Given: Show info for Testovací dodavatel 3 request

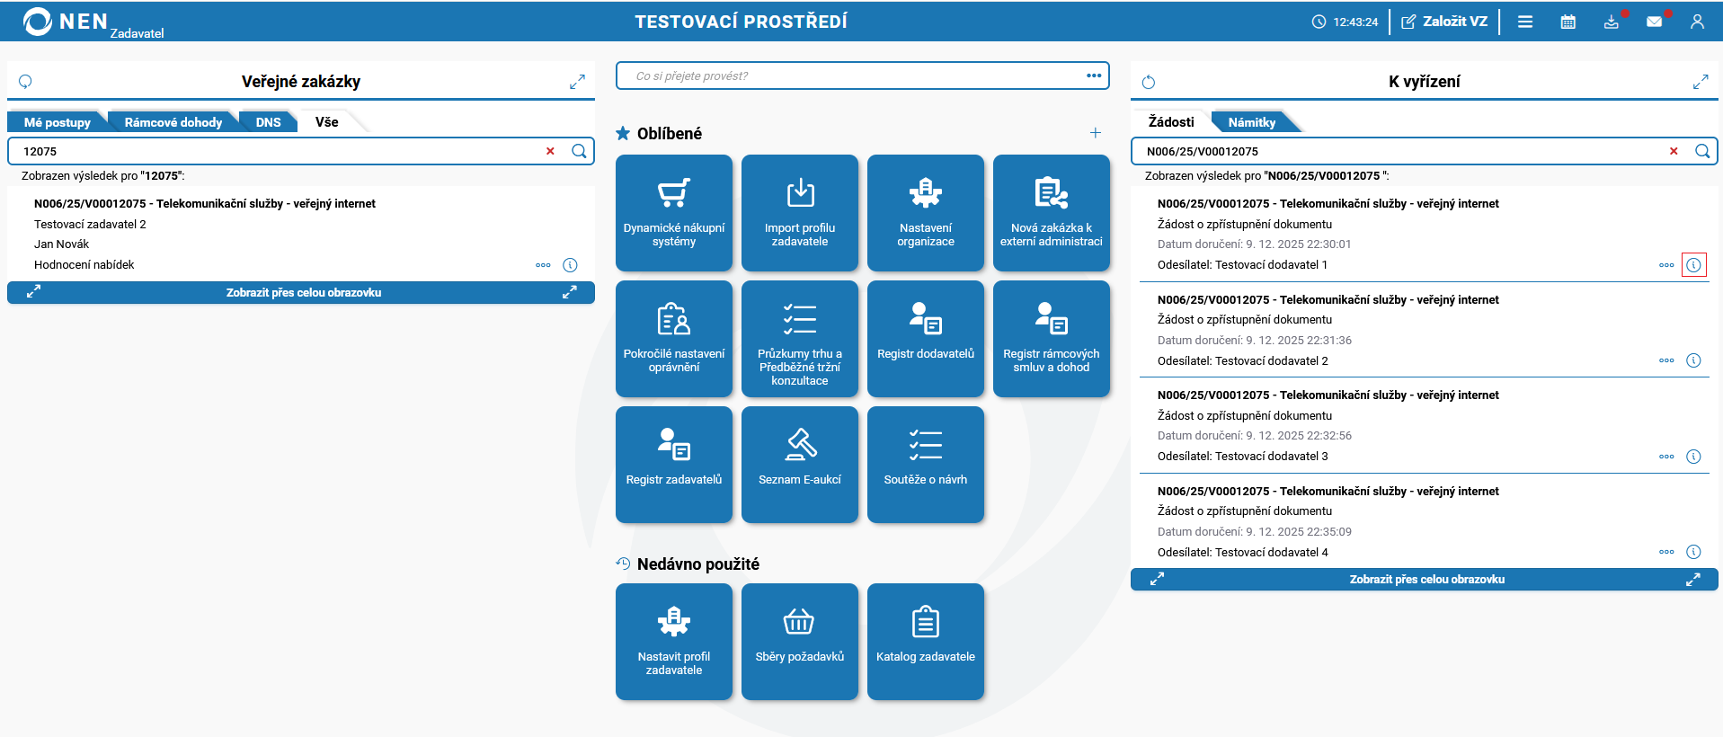Looking at the screenshot, I should coord(1693,457).
